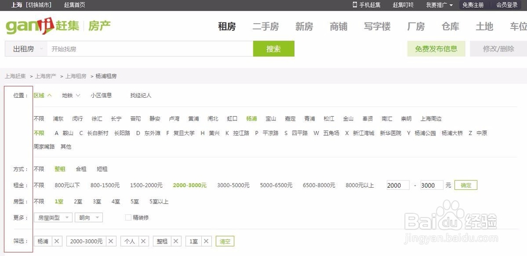
Task: Click the 上海租房 breadcrumb link
Action: [75, 76]
